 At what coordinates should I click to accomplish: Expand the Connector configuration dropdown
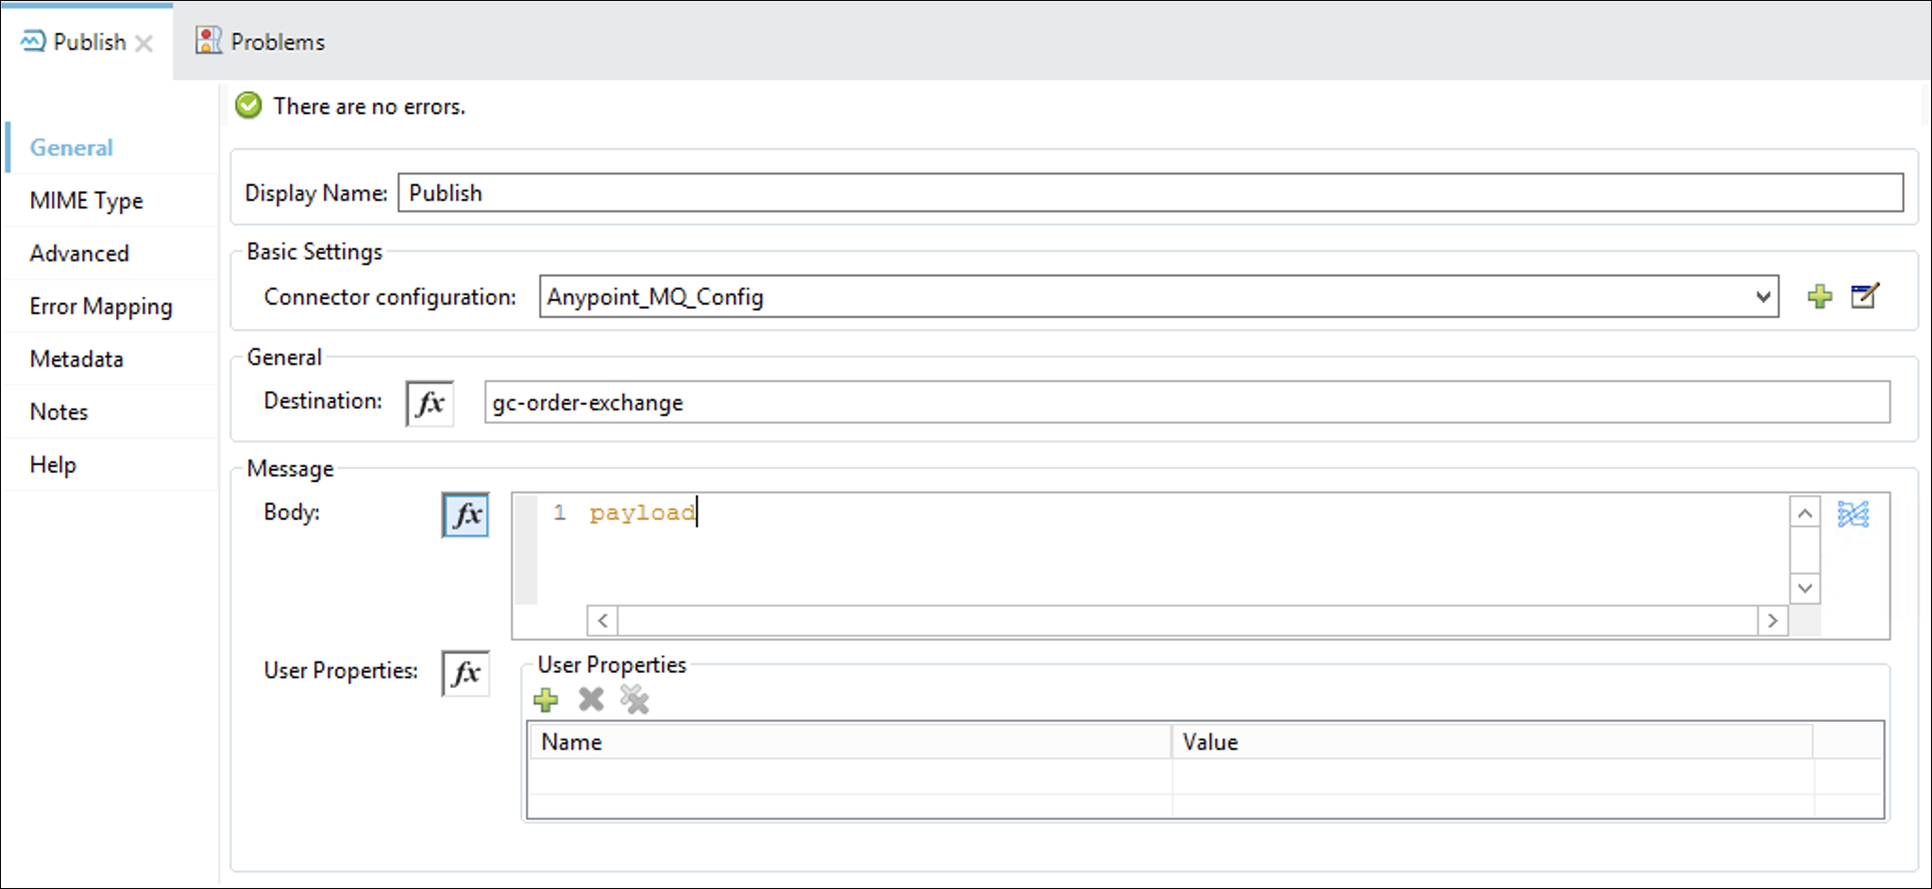coord(1762,296)
